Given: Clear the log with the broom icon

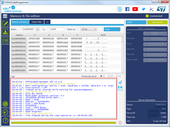Looking at the screenshot, I should tap(120, 82).
